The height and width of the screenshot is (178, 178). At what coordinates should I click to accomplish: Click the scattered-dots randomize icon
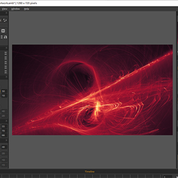5,20
